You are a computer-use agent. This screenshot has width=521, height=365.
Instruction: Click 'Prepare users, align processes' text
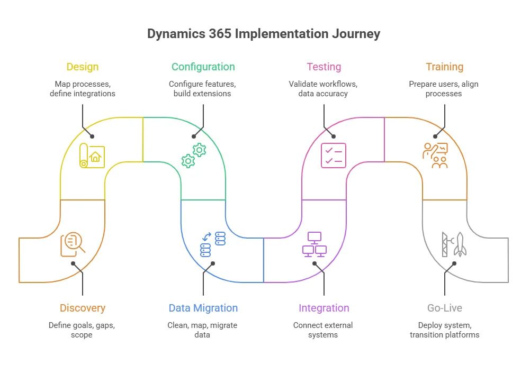pyautogui.click(x=444, y=89)
